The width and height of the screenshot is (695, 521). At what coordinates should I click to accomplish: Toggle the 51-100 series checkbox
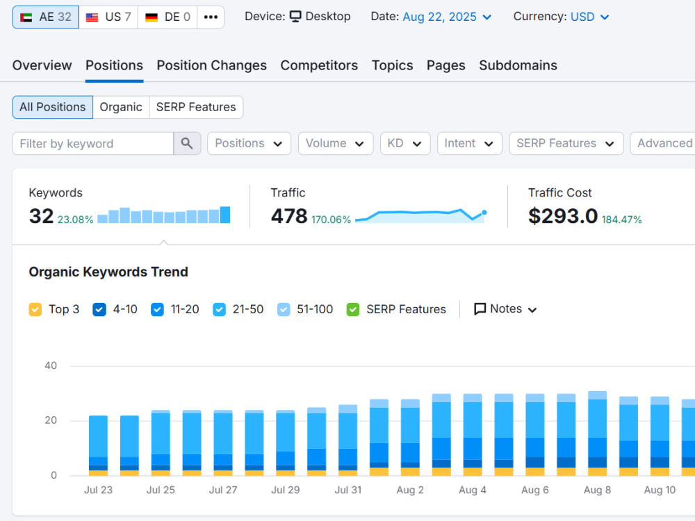pyautogui.click(x=284, y=309)
